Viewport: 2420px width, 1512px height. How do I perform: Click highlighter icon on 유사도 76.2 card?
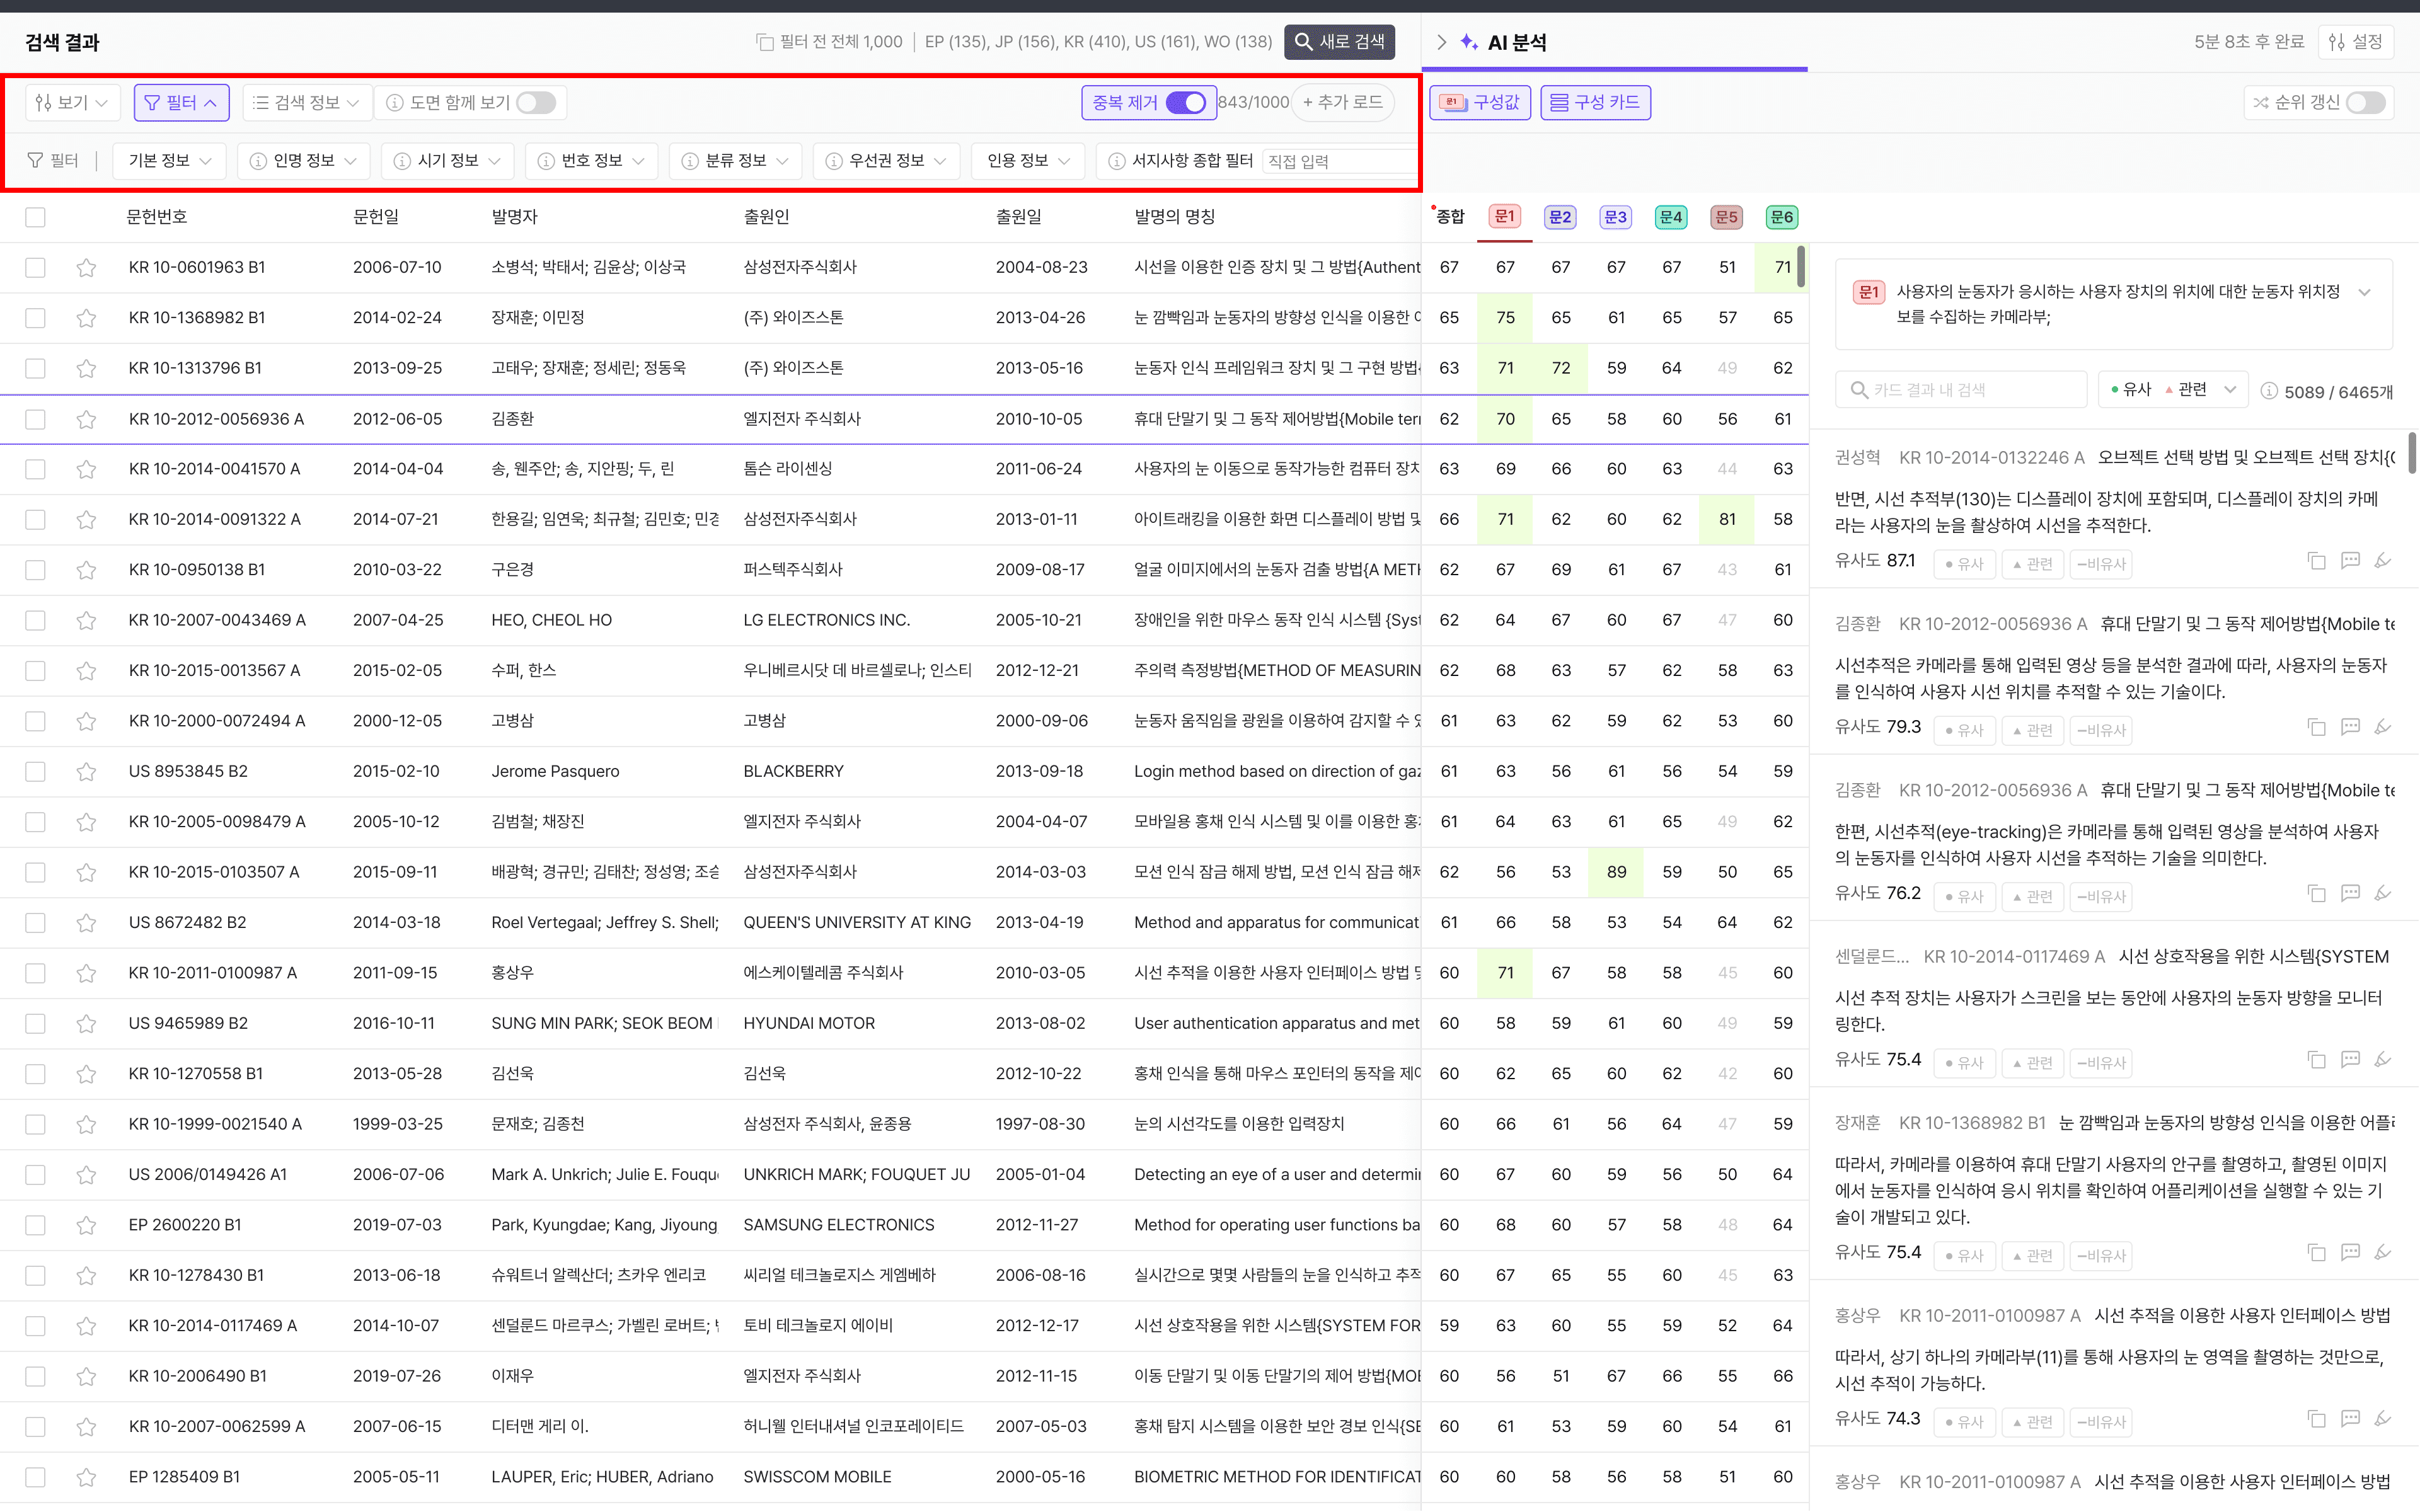pos(2383,893)
